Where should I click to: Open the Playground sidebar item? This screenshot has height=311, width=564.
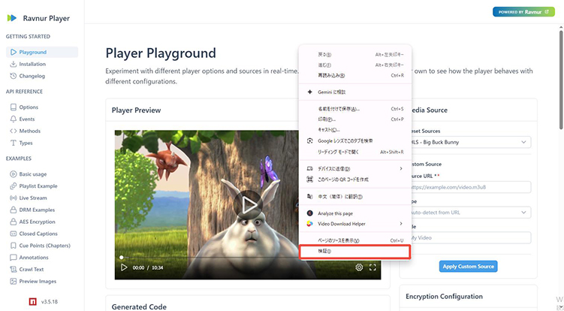(42, 52)
